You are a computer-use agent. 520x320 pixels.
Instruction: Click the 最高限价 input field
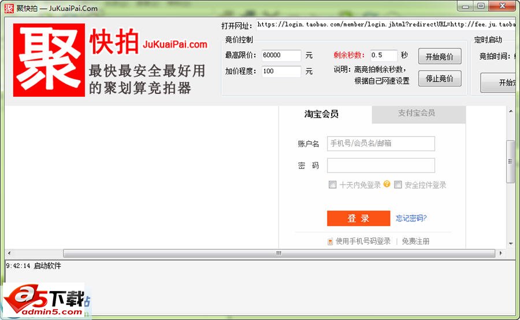[x=281, y=55]
